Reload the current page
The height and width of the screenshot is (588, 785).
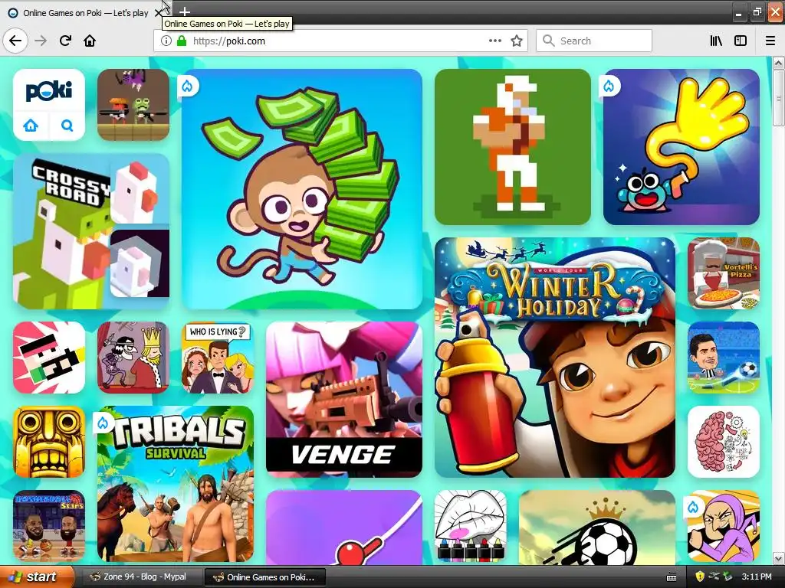coord(65,41)
